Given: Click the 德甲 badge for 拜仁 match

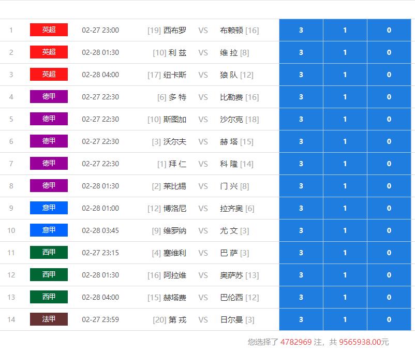Looking at the screenshot, I should point(49,163).
